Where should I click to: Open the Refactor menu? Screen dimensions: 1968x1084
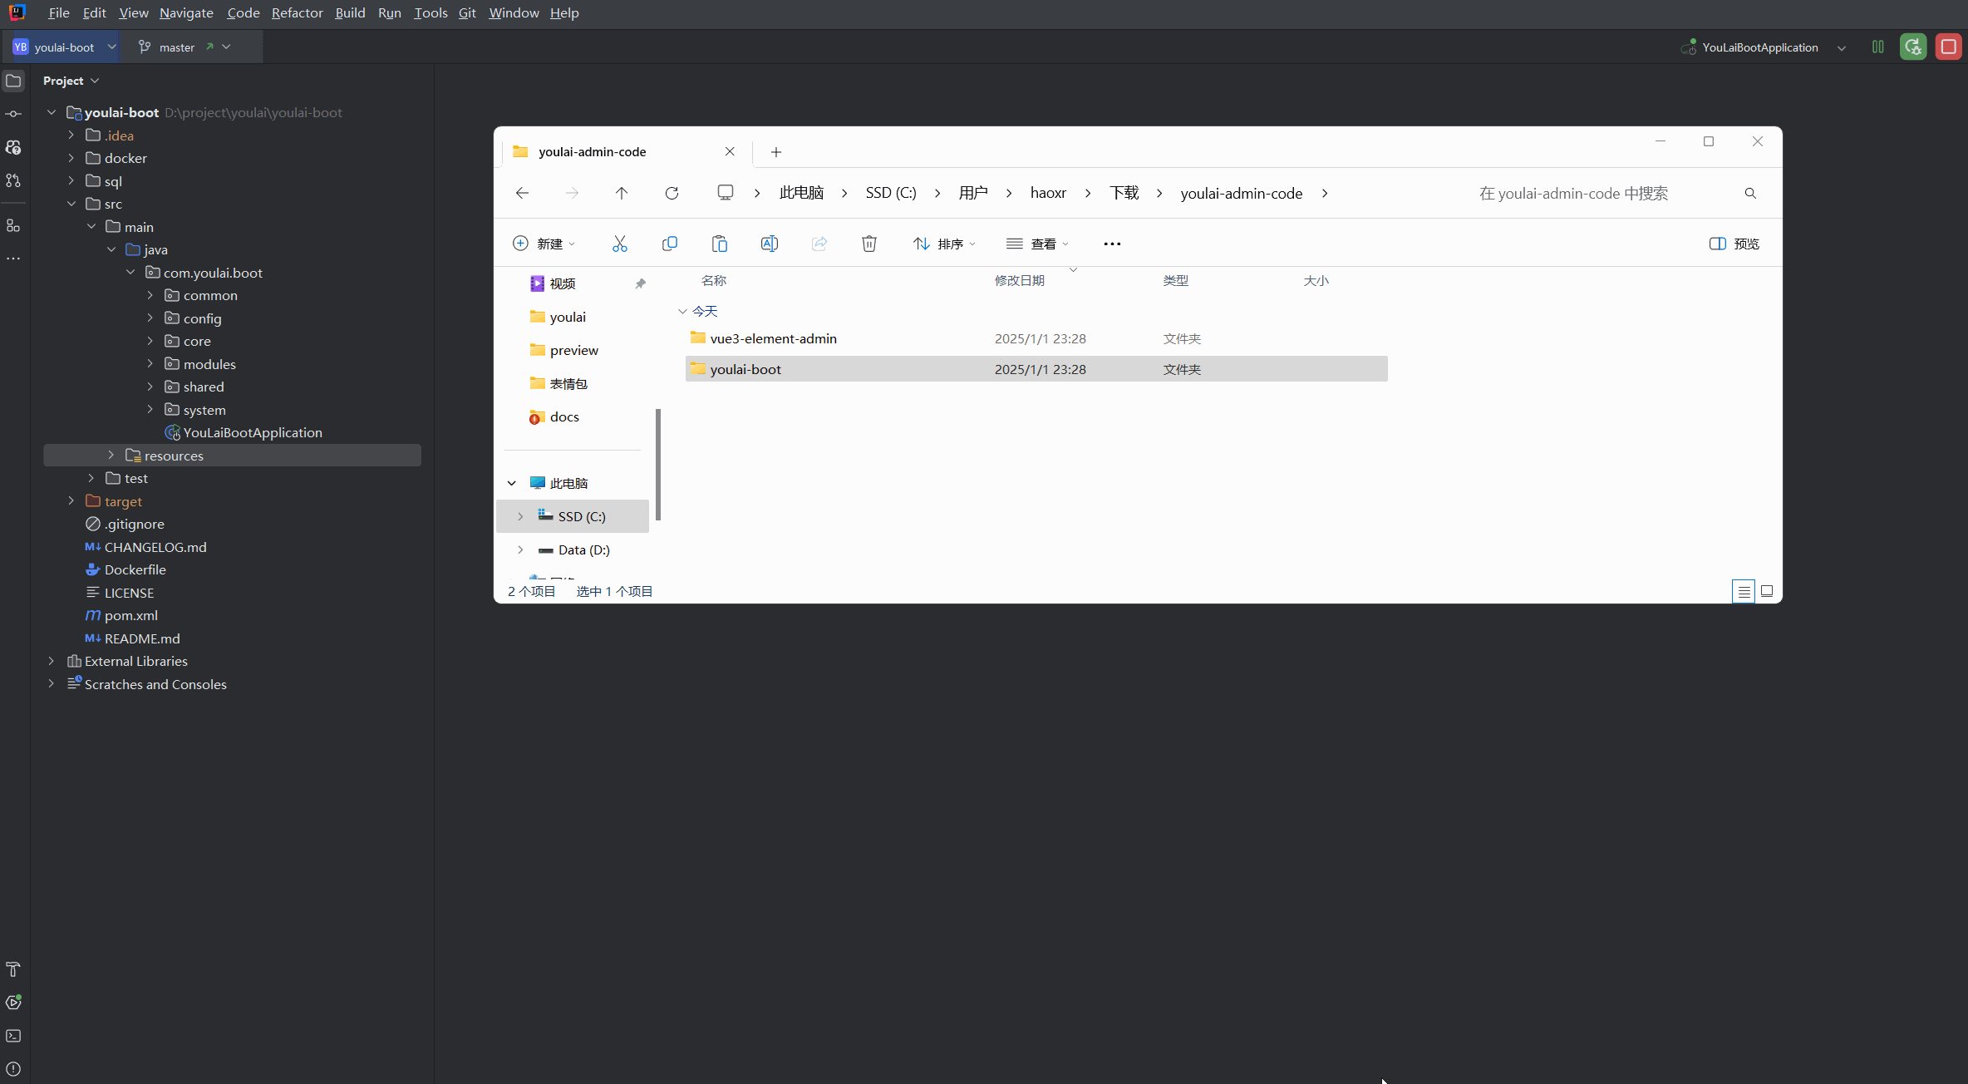(x=297, y=13)
